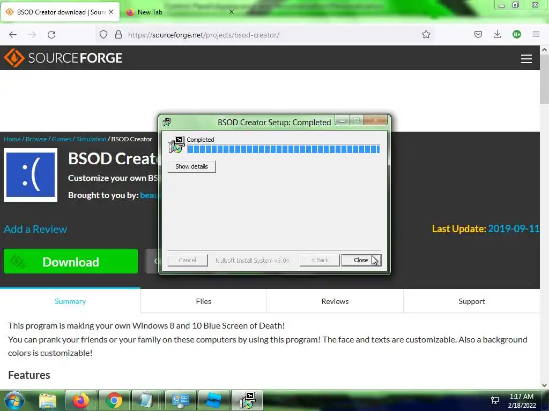Close the New Tab tab
Viewport: 549px width, 411px height.
(232, 12)
